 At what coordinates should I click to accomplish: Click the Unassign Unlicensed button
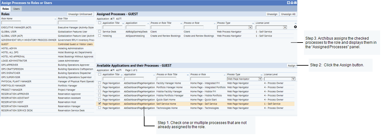click(80, 14)
